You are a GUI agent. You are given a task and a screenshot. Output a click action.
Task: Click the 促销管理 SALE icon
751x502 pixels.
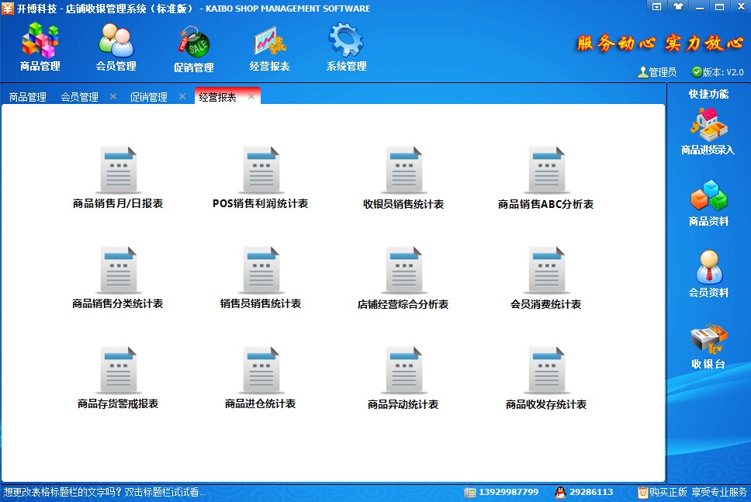[193, 47]
